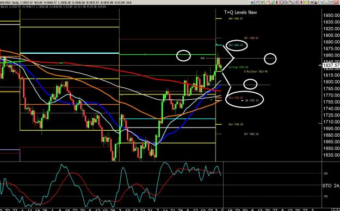The height and width of the screenshot is (211, 340).
Task: Click the 1650.00 price axis label
Action: pyautogui.click(x=331, y=149)
